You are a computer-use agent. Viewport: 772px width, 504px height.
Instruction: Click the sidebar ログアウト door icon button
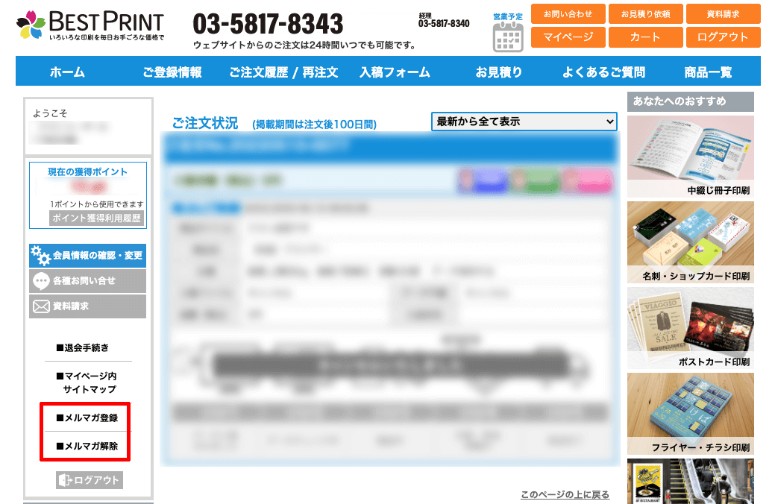[89, 480]
